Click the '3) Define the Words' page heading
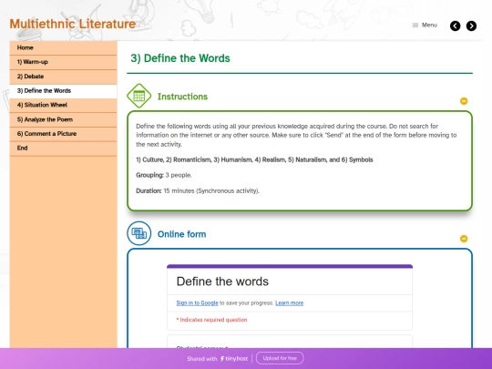 click(x=180, y=58)
